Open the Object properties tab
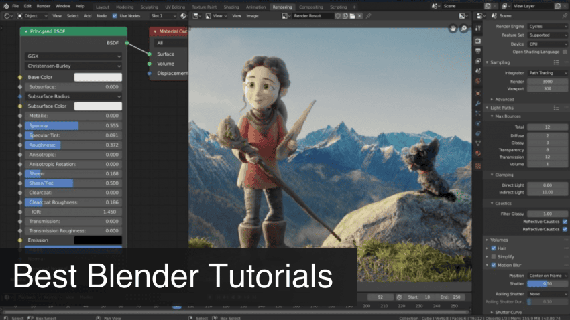This screenshot has width=570, height=320. [x=478, y=94]
